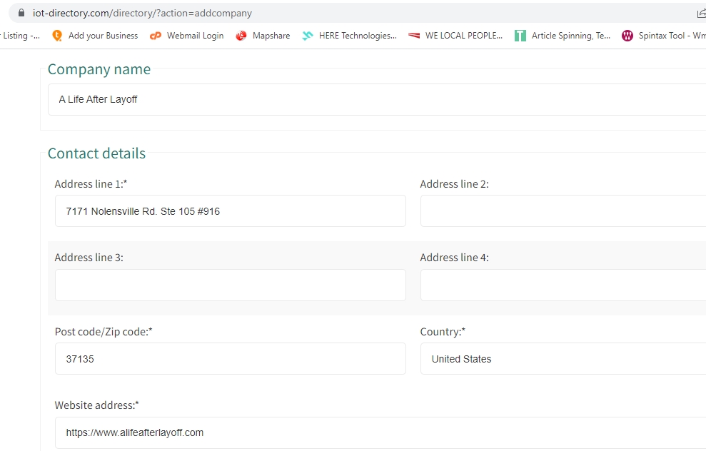The image size is (706, 451).
Task: Open the Article Spinning bookmark icon
Action: coord(520,36)
